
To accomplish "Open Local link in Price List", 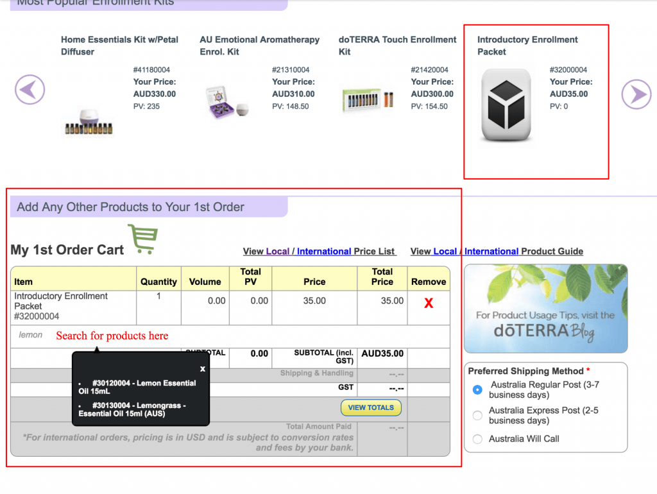I will (278, 251).
